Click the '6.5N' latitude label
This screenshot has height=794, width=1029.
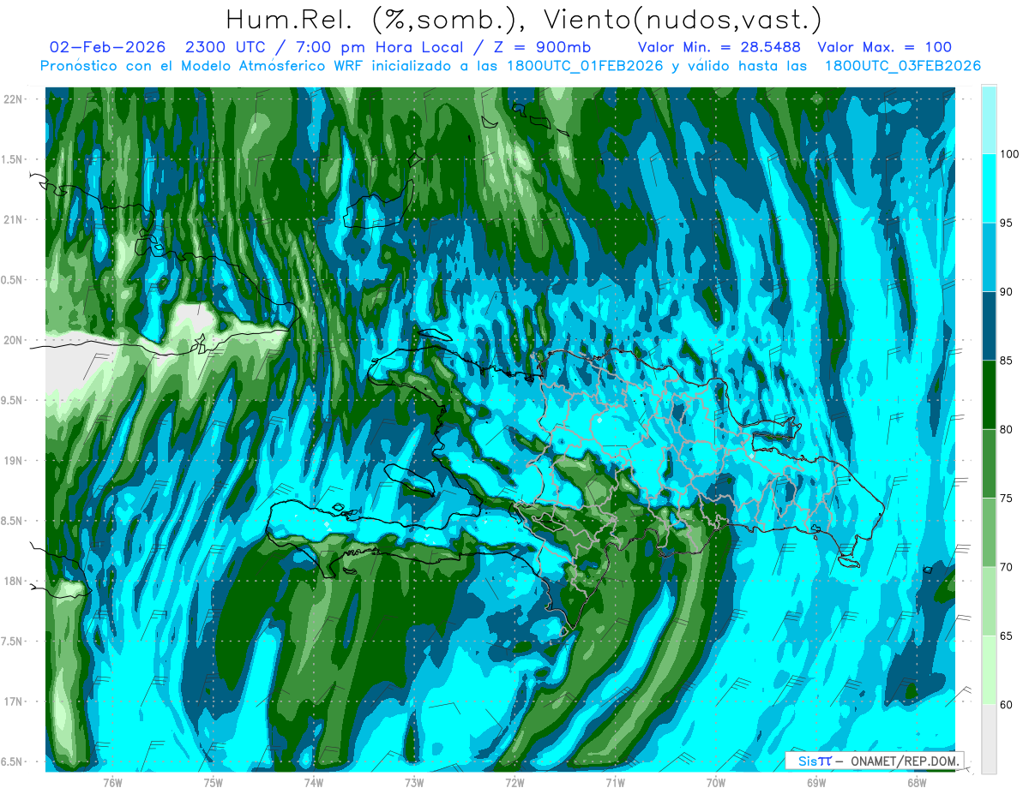tap(13, 762)
